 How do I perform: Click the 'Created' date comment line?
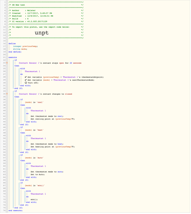tap(46, 13)
